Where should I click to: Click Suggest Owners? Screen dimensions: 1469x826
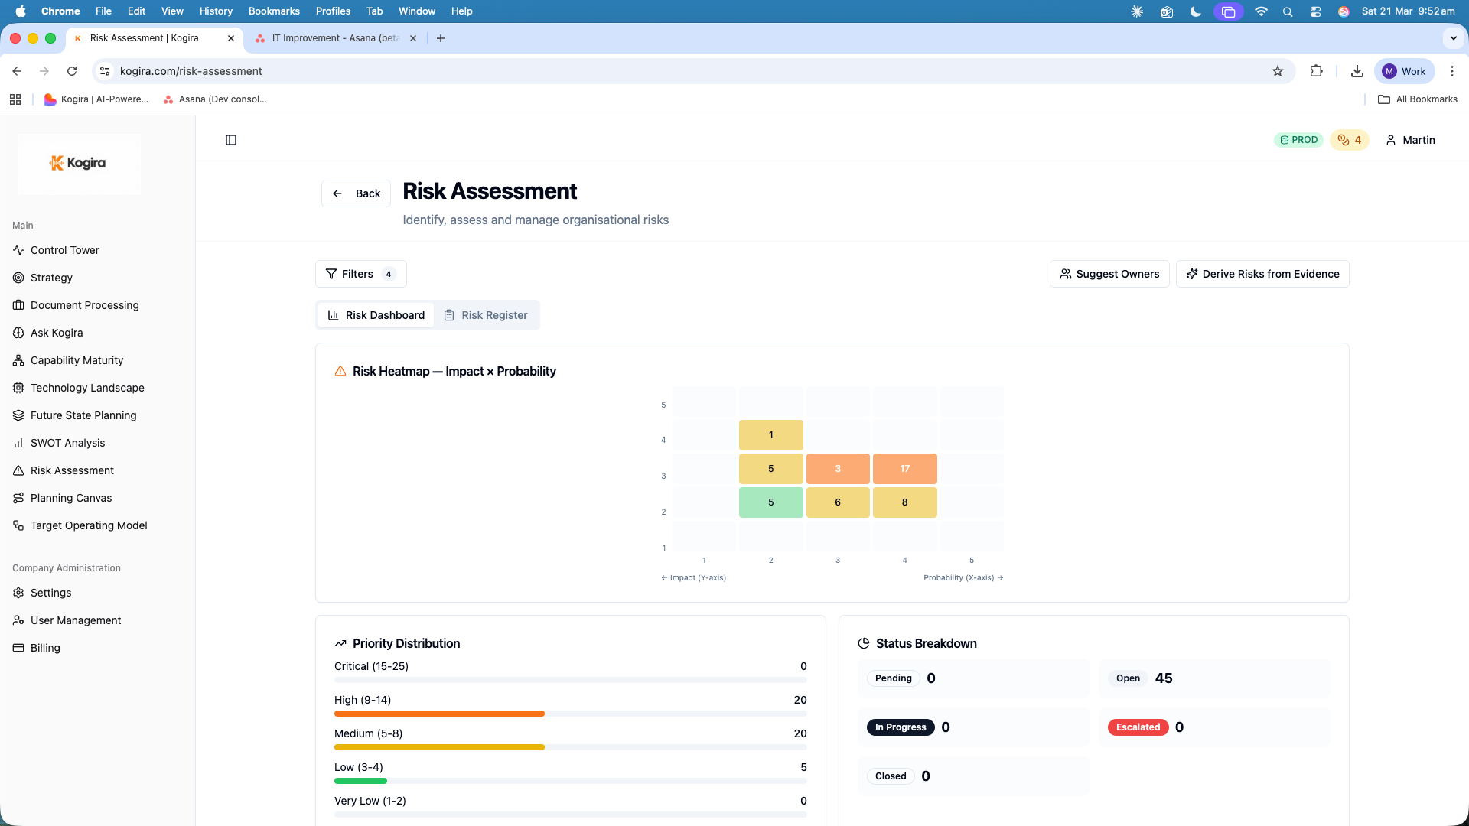pyautogui.click(x=1109, y=274)
